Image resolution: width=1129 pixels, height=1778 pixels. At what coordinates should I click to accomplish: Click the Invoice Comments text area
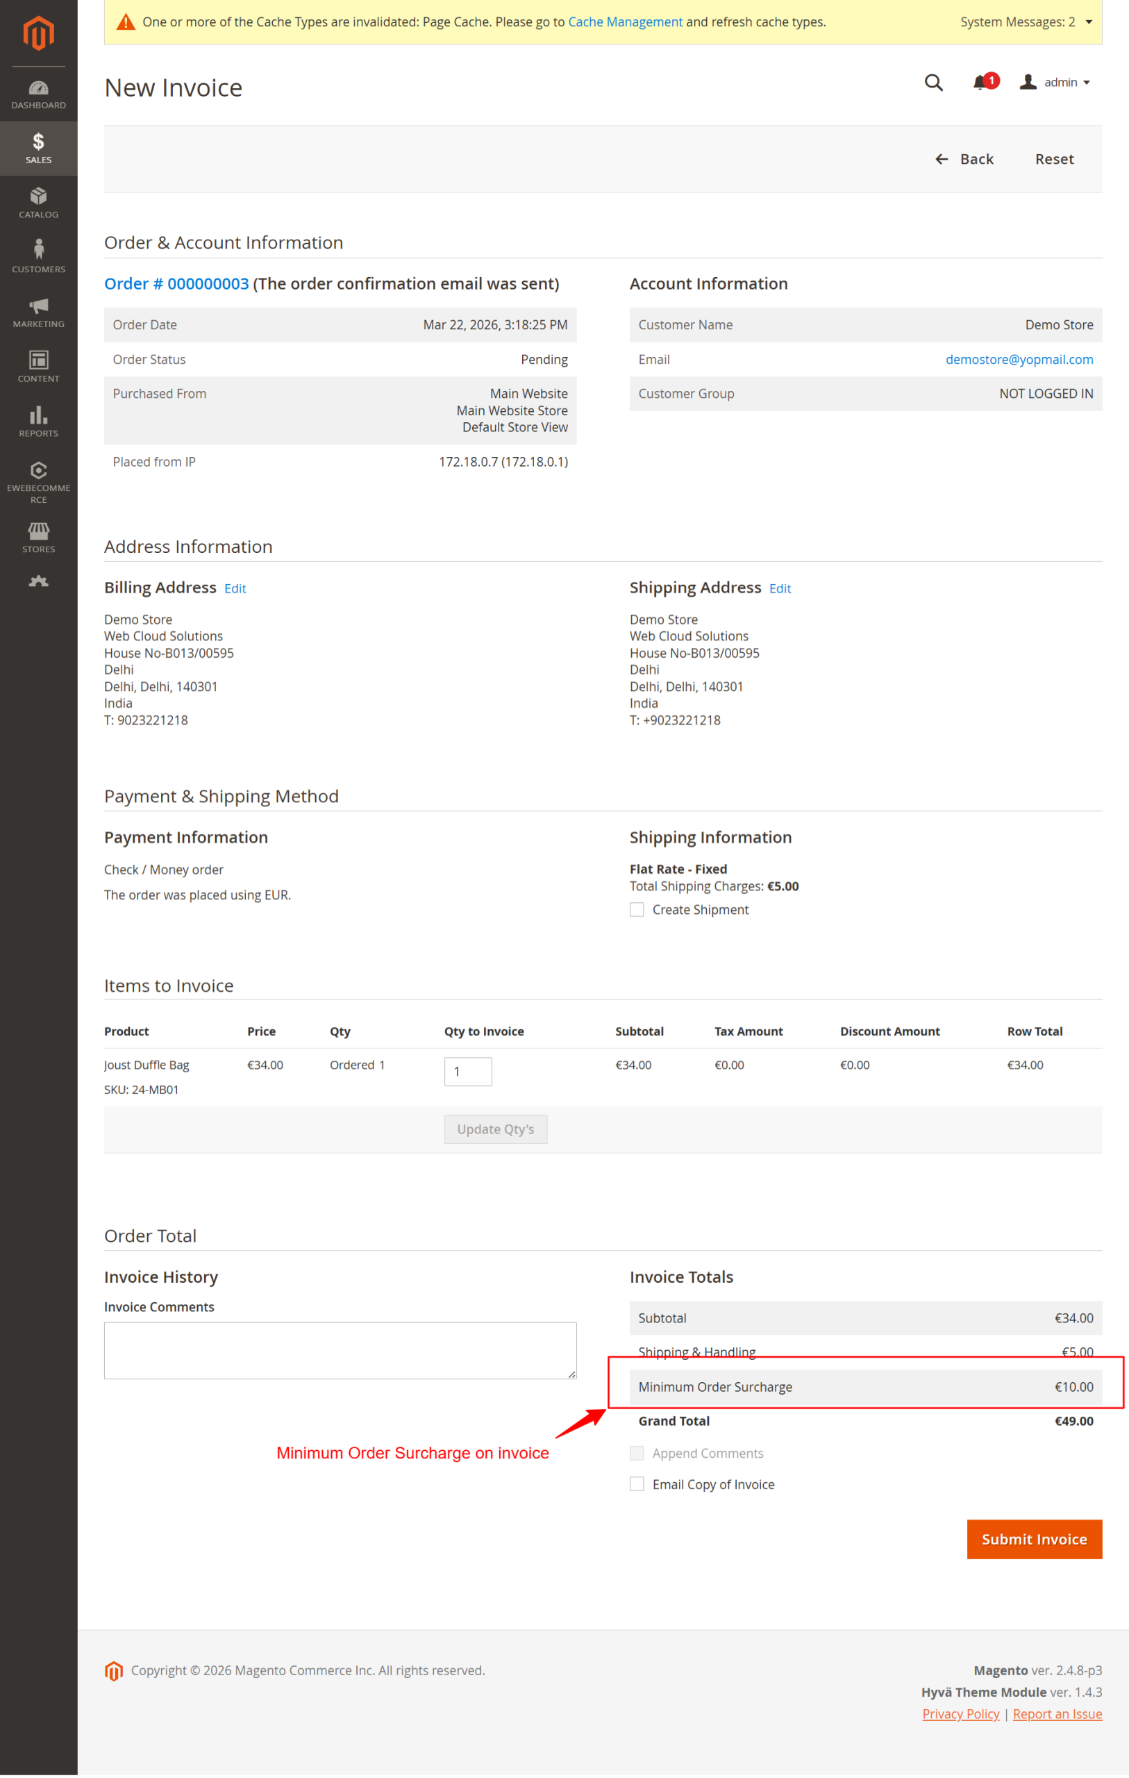tap(340, 1349)
